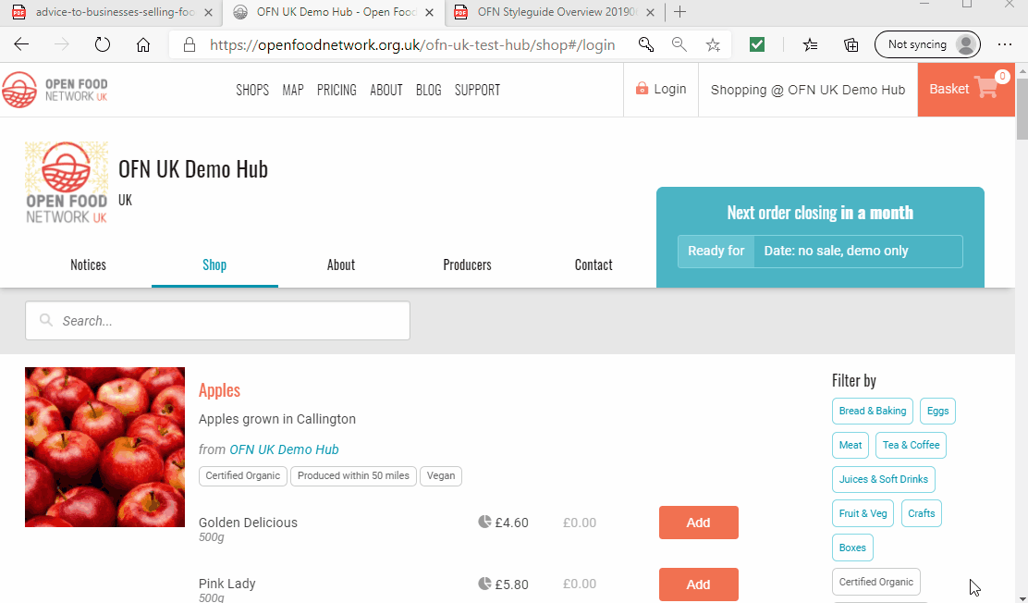Switch to the Producers tab

pyautogui.click(x=467, y=265)
